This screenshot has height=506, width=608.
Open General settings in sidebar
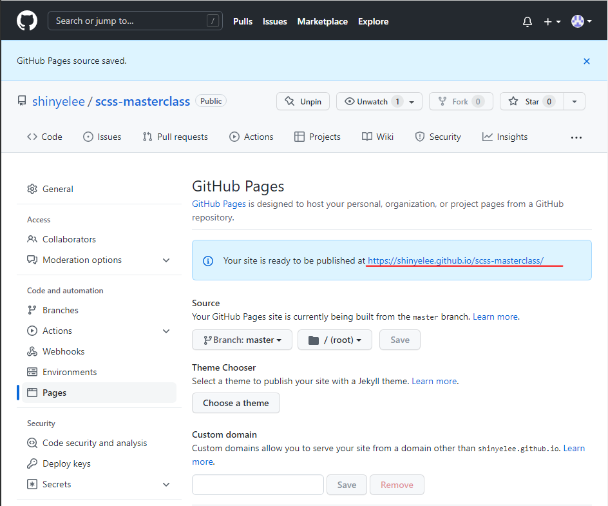(x=99, y=189)
